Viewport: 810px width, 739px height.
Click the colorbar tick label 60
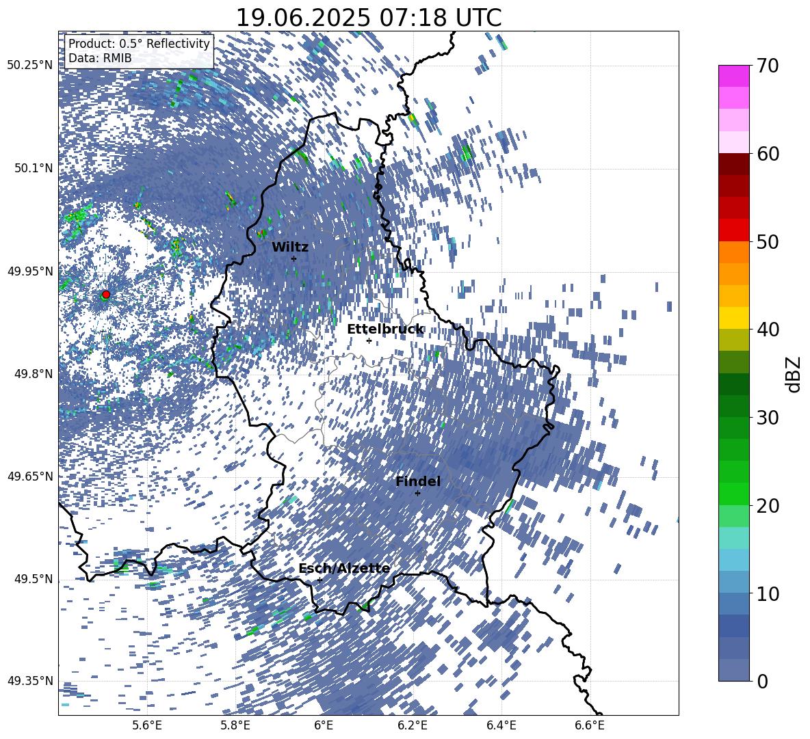click(768, 154)
